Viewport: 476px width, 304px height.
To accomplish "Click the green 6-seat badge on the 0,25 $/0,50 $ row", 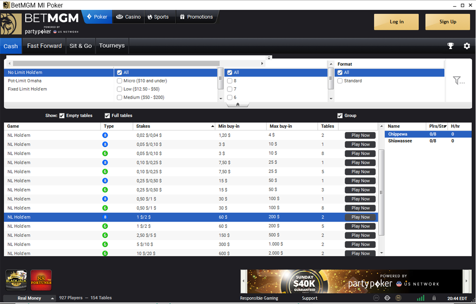I will pos(105,190).
